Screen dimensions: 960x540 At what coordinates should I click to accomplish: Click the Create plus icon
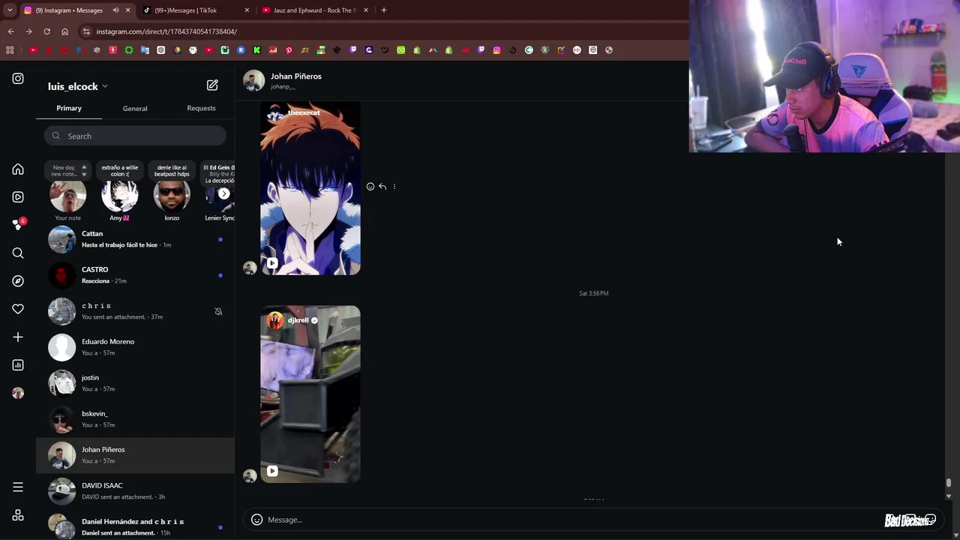tap(18, 337)
